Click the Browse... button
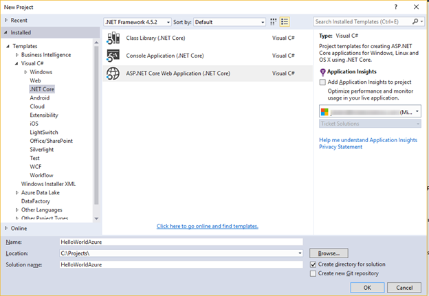Image resolution: width=429 pixels, height=296 pixels. pos(329,253)
